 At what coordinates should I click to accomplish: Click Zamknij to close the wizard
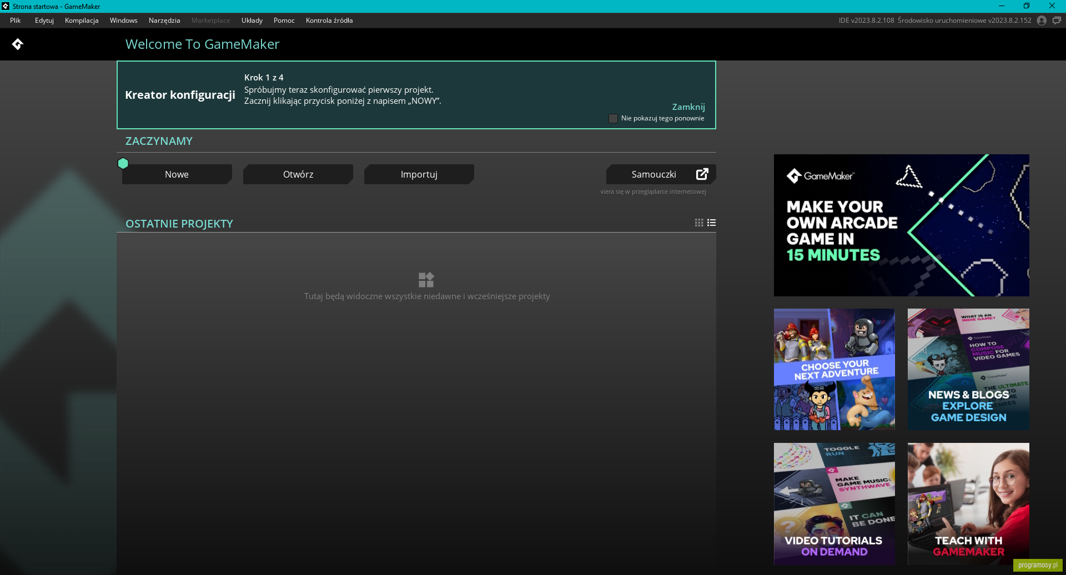(688, 107)
